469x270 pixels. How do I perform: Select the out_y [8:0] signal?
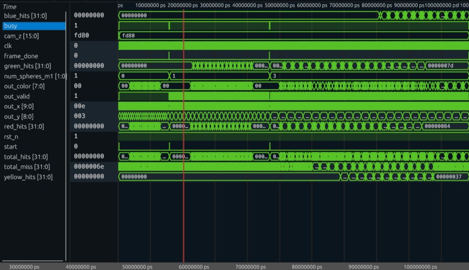(19, 116)
